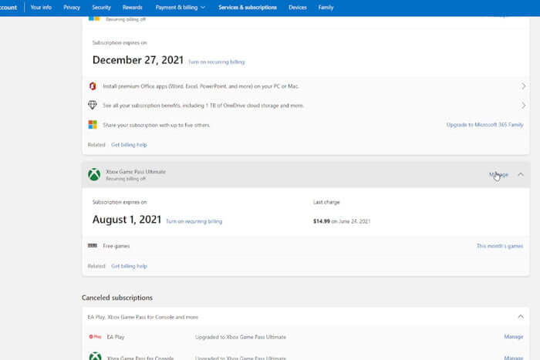Click the Microsoft logo beside Share your subscription

pyautogui.click(x=93, y=124)
